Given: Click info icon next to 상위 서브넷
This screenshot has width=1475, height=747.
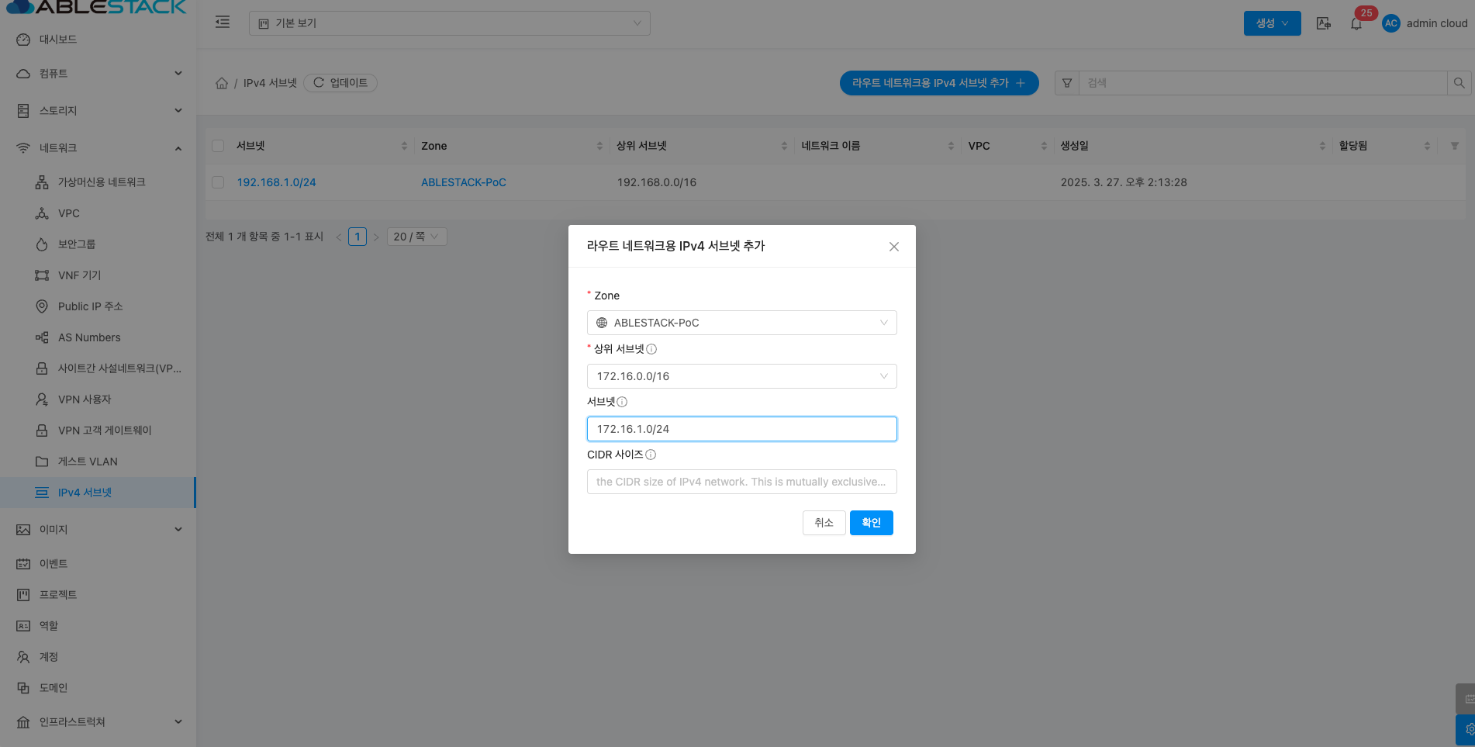Looking at the screenshot, I should 651,349.
